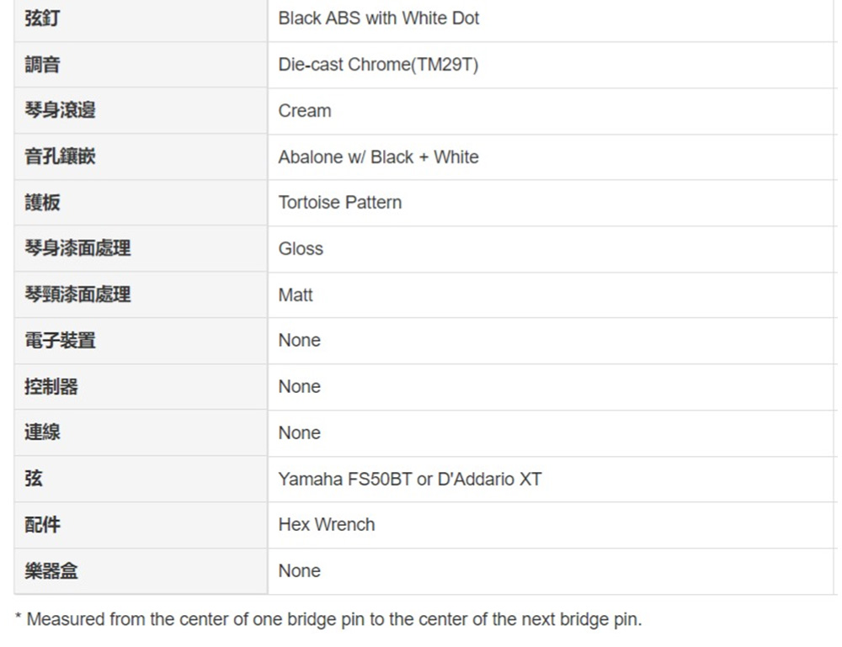Click the 琴身滾邊 label cell
Screen dimensions: 842x647
click(x=60, y=111)
